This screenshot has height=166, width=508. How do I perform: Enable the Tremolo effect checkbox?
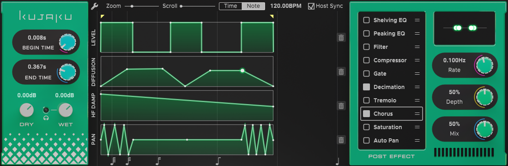(x=366, y=101)
